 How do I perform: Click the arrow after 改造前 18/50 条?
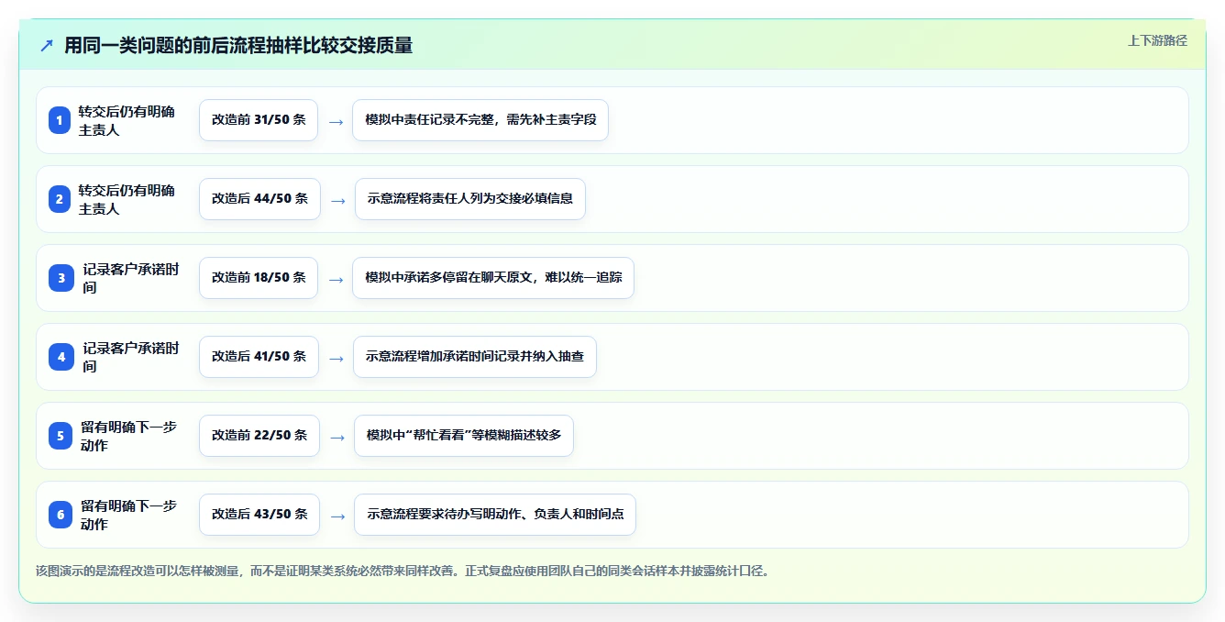[x=336, y=279]
